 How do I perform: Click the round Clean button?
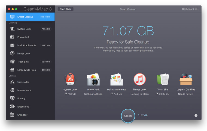click(x=128, y=116)
